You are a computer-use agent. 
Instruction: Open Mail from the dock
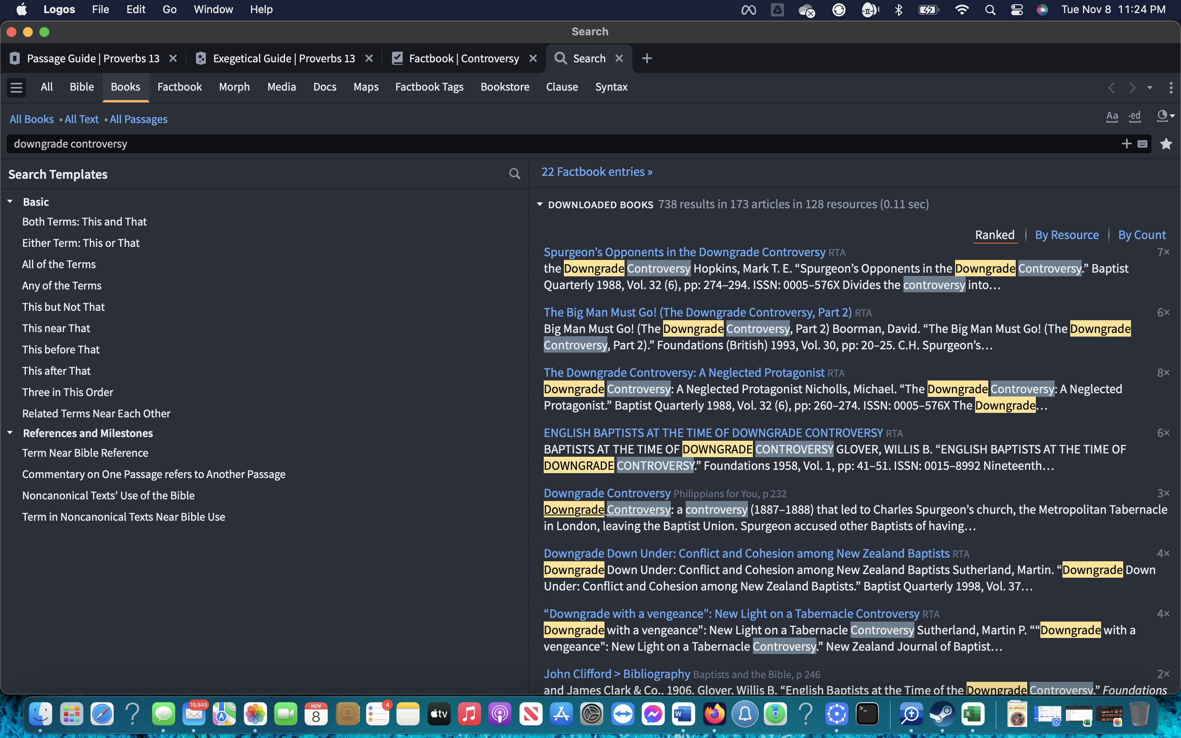pos(194,715)
